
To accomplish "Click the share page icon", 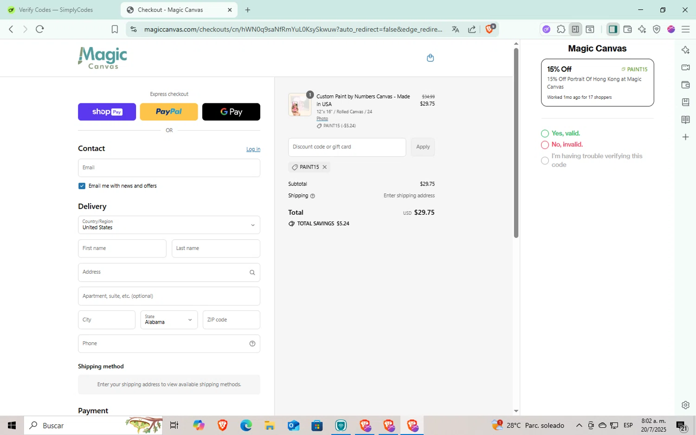I will [472, 29].
